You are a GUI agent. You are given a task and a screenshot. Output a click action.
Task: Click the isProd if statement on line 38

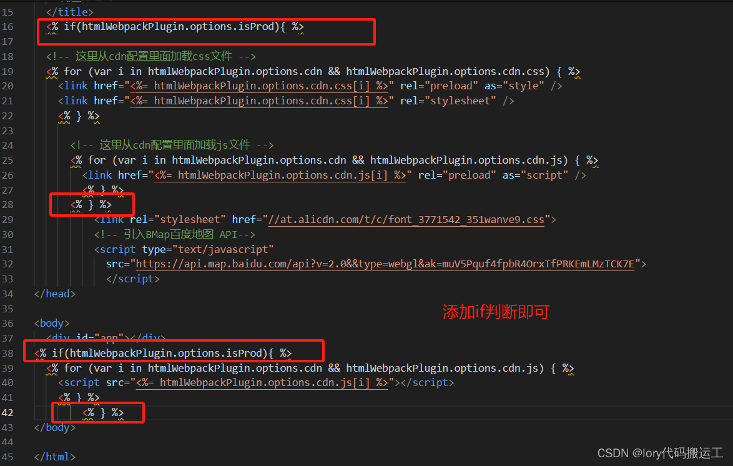coord(163,353)
